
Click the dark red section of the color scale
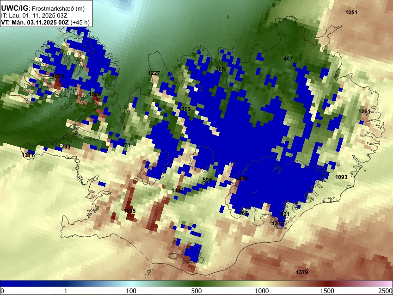click(327, 283)
